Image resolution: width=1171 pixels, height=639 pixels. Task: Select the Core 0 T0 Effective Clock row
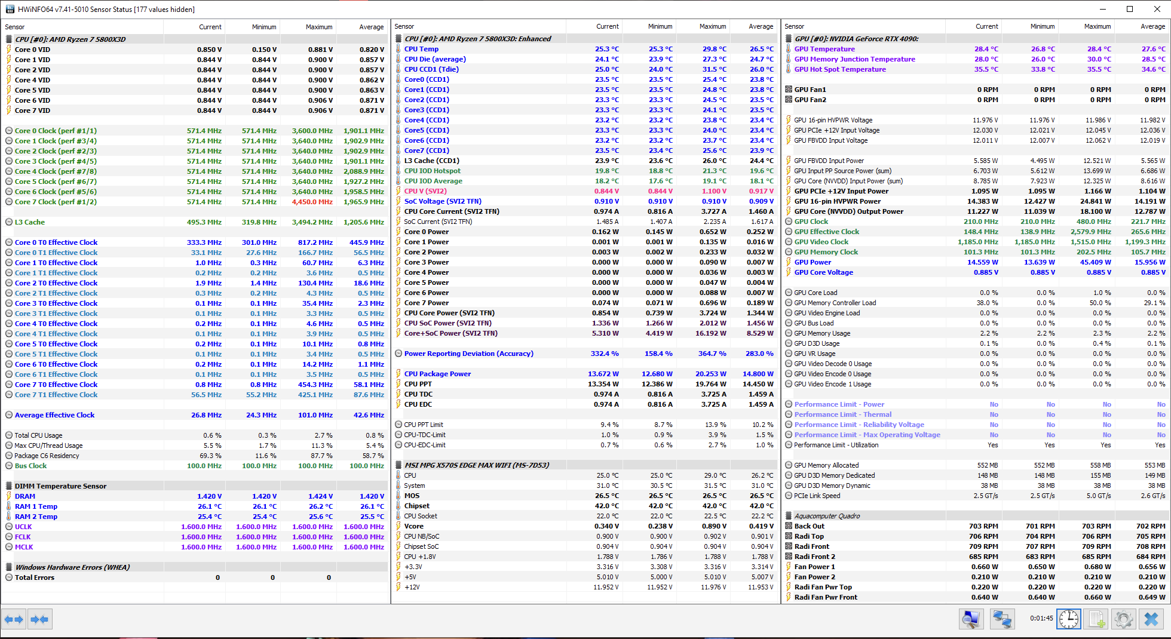195,242
